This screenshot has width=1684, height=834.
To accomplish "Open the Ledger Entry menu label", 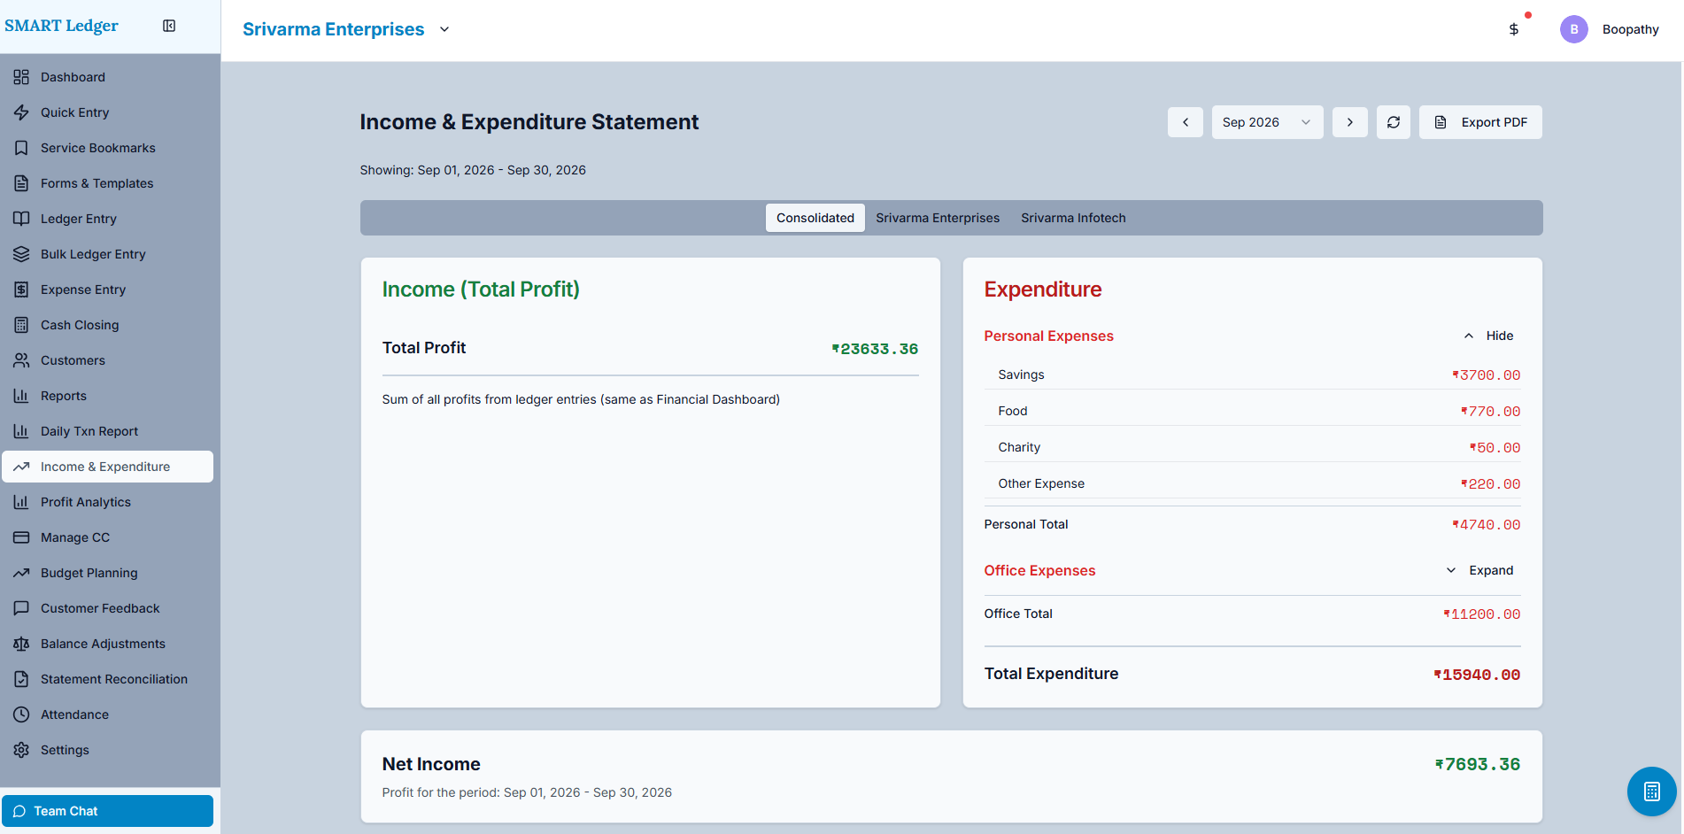I will coord(79,219).
